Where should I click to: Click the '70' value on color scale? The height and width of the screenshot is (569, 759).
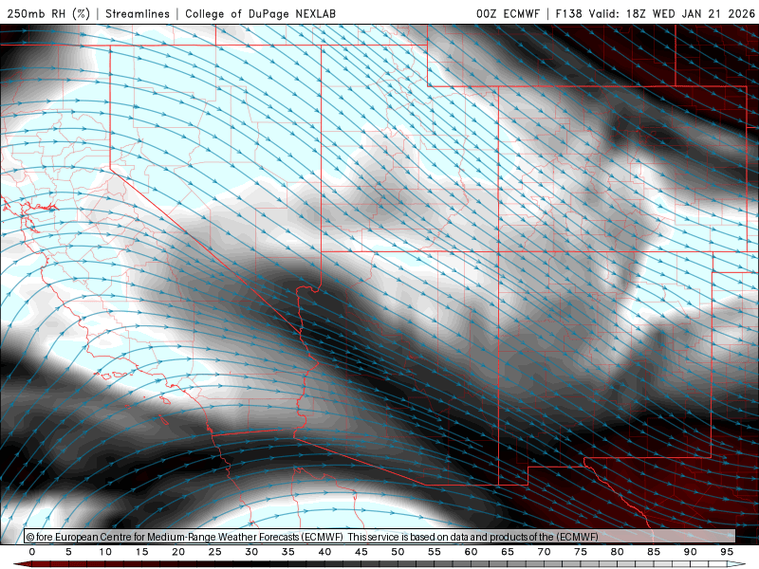coord(544,552)
